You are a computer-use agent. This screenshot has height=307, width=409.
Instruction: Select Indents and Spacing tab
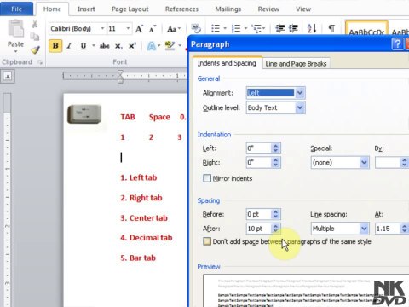[x=227, y=63]
